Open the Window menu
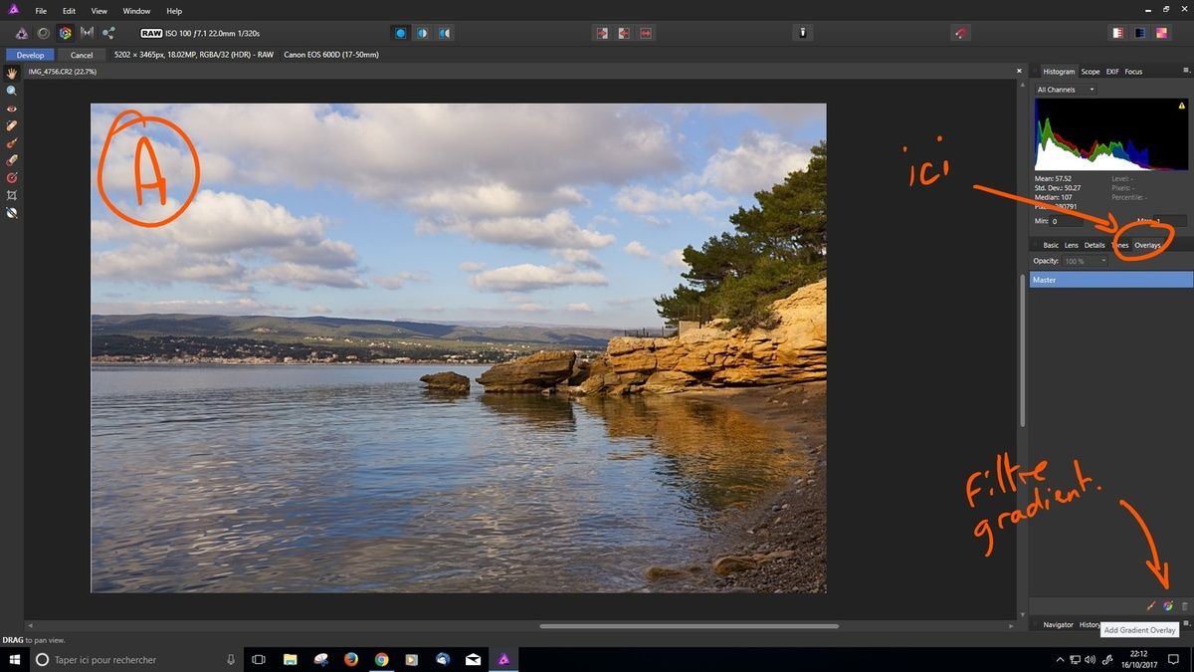 tap(135, 11)
